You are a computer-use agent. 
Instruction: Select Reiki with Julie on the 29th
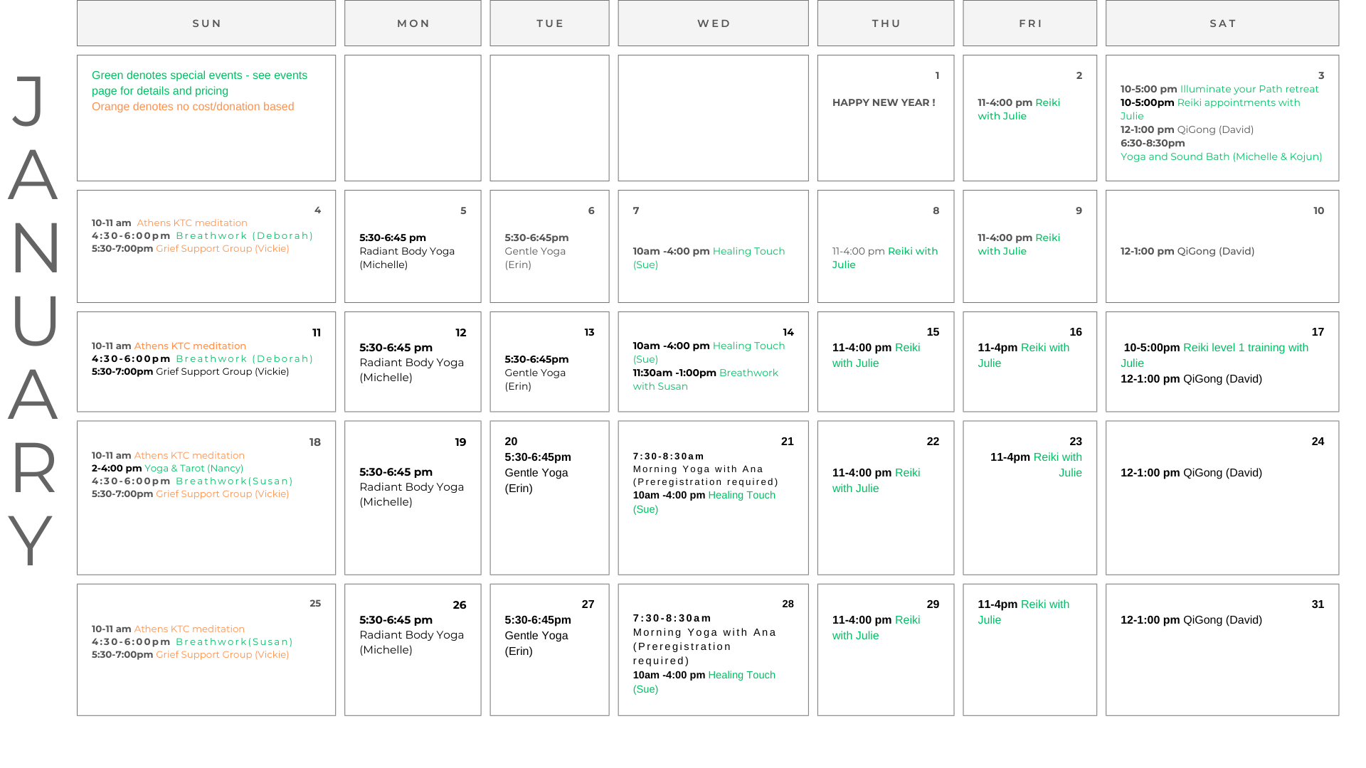pos(906,620)
